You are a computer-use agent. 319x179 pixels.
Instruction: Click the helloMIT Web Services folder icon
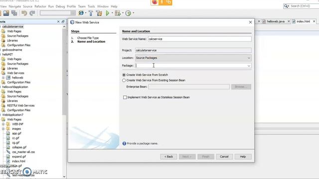pyautogui.click(x=3, y=73)
